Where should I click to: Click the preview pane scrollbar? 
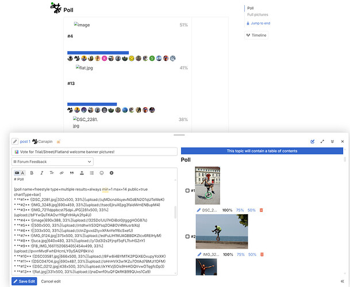(345, 159)
